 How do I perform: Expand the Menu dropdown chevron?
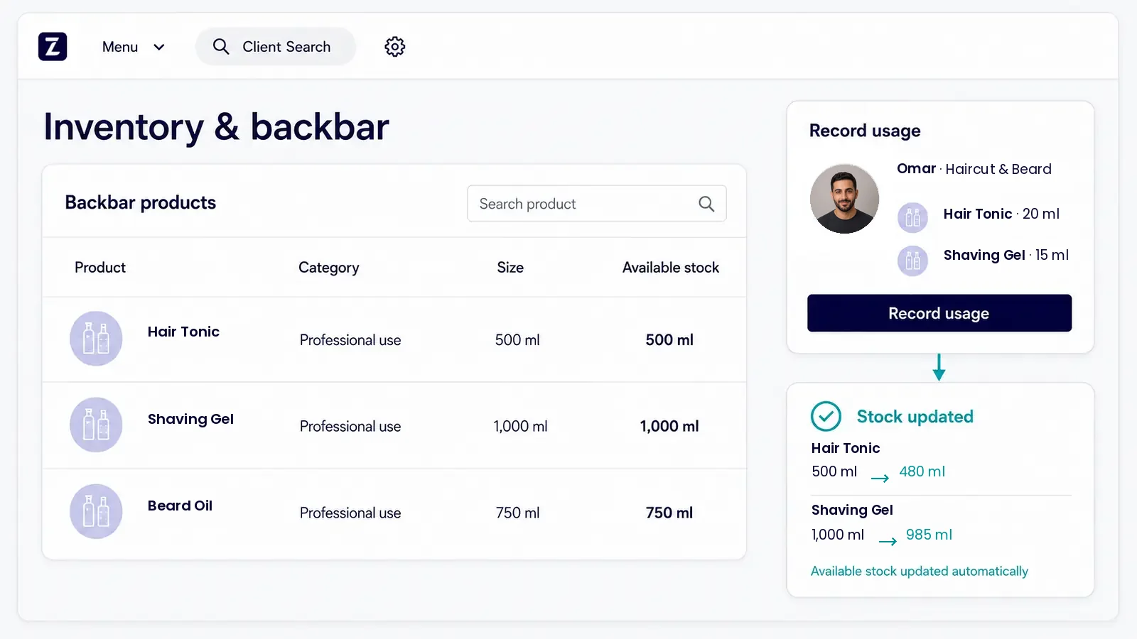coord(159,47)
